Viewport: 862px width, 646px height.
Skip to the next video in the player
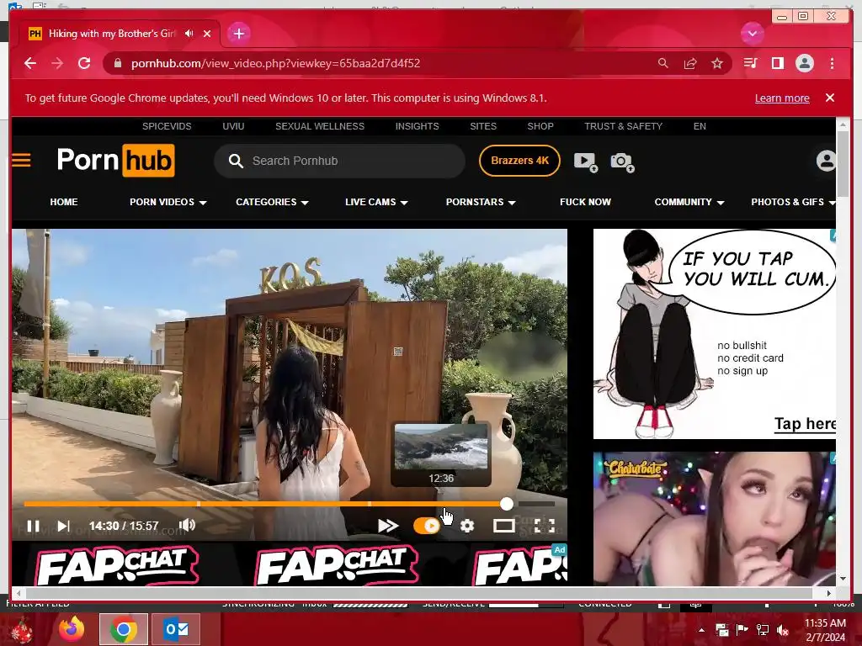(64, 527)
